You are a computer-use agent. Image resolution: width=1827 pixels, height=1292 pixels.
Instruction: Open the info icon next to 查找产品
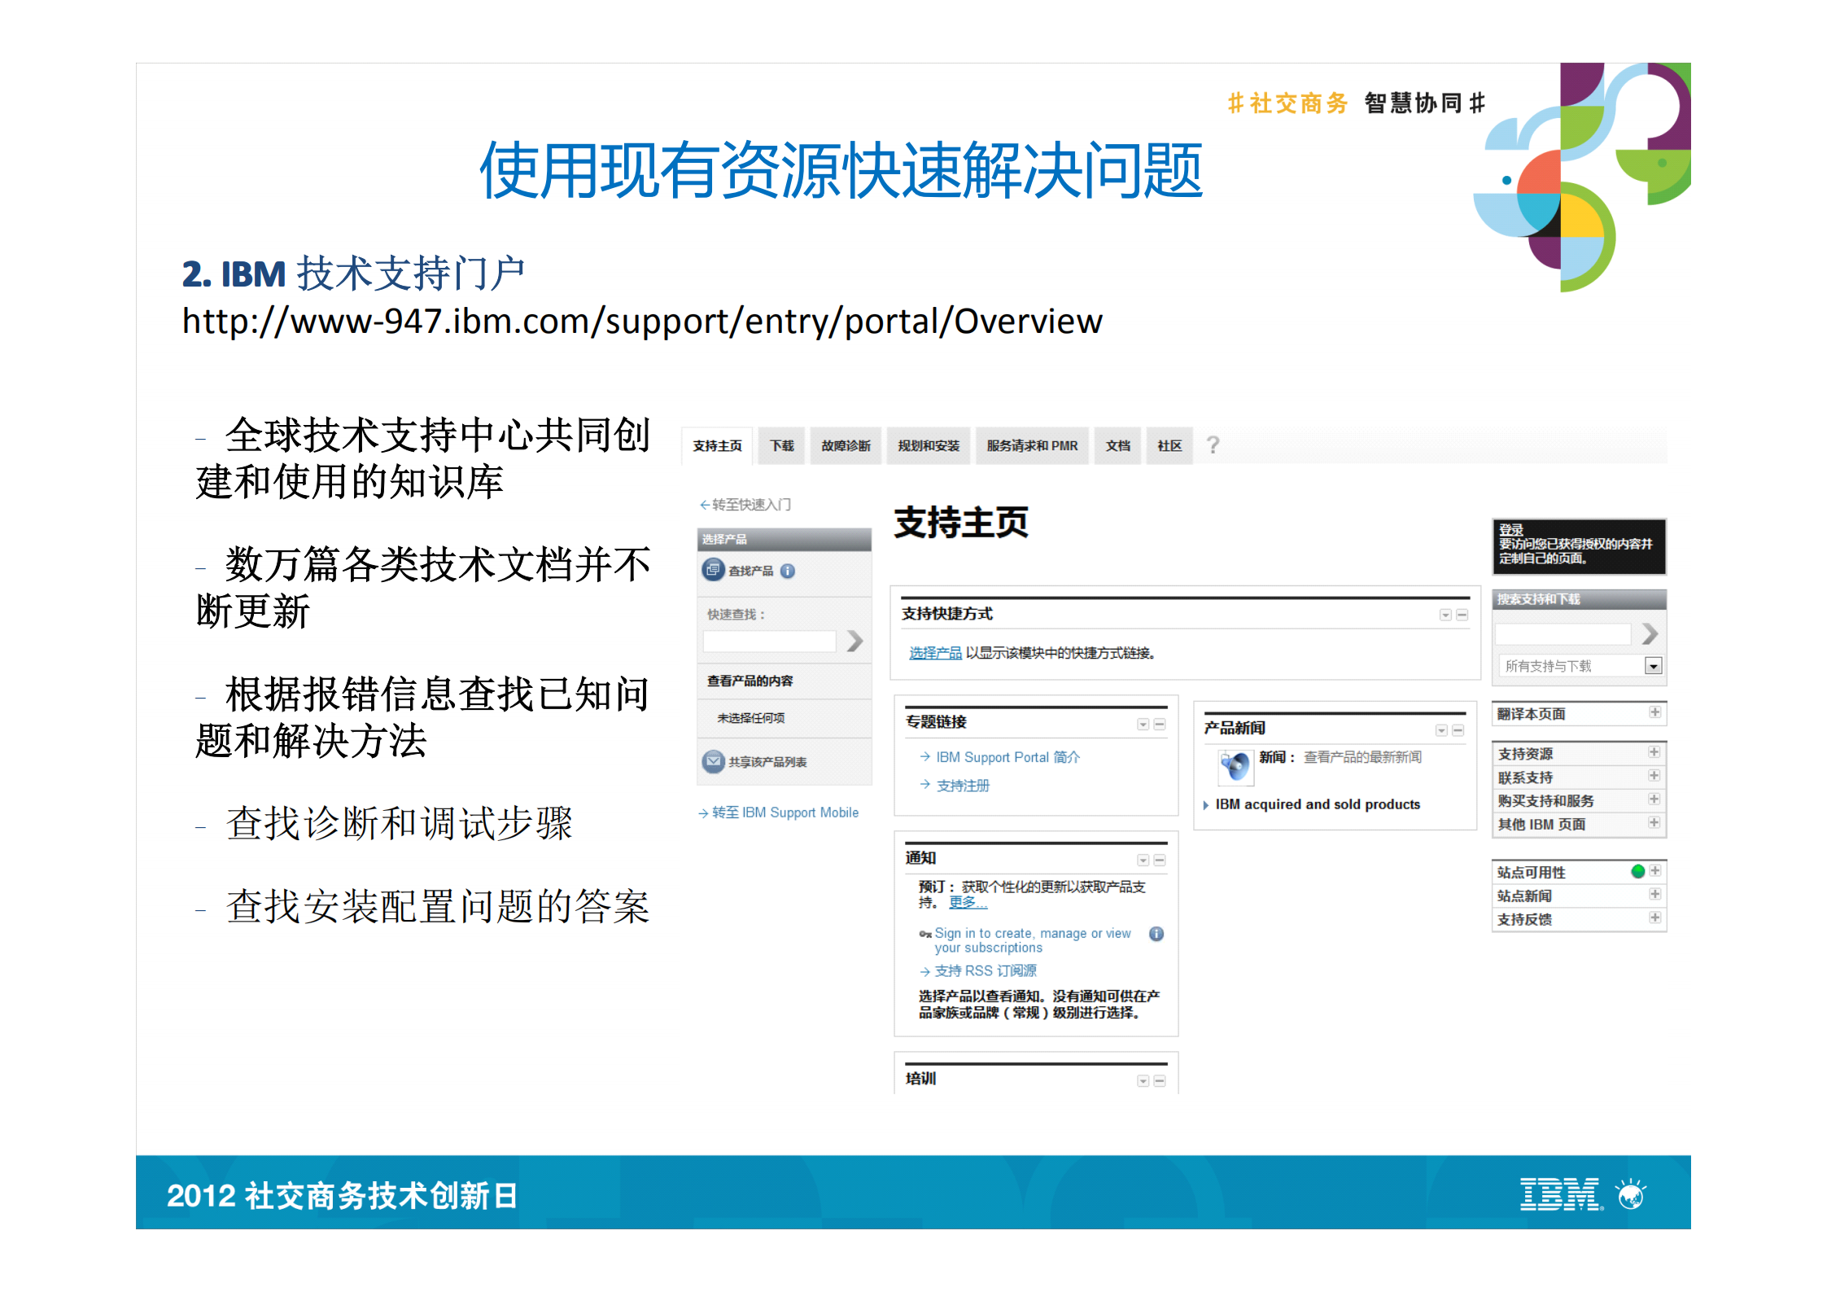(787, 572)
